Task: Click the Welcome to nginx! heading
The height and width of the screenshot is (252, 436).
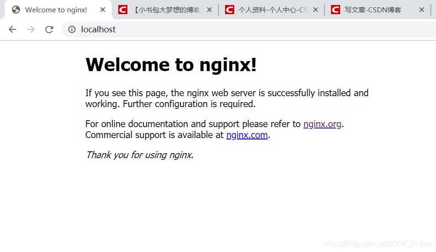Action: (x=171, y=65)
